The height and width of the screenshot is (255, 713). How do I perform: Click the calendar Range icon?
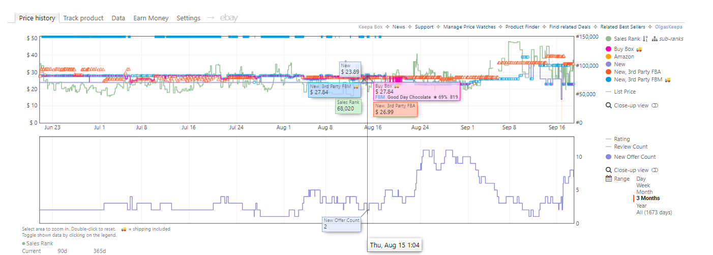[x=609, y=179]
